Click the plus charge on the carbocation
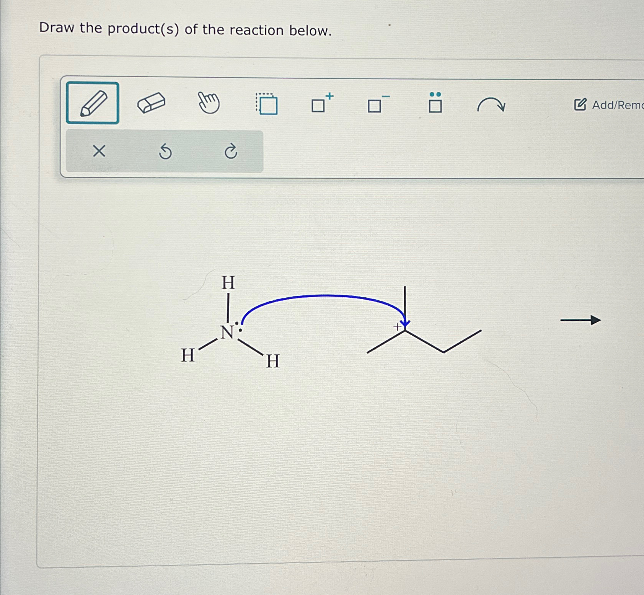 (x=398, y=326)
